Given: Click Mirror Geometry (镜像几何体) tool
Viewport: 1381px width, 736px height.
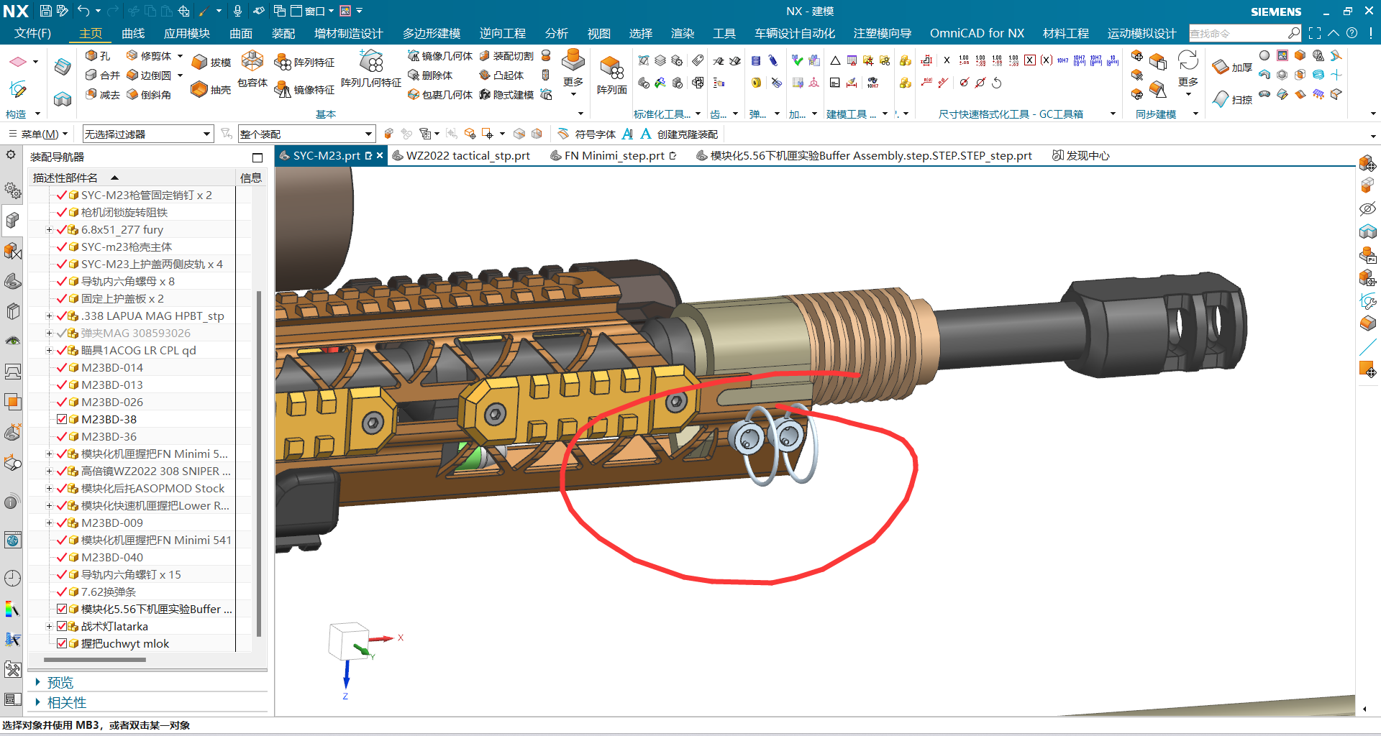Looking at the screenshot, I should tap(440, 56).
